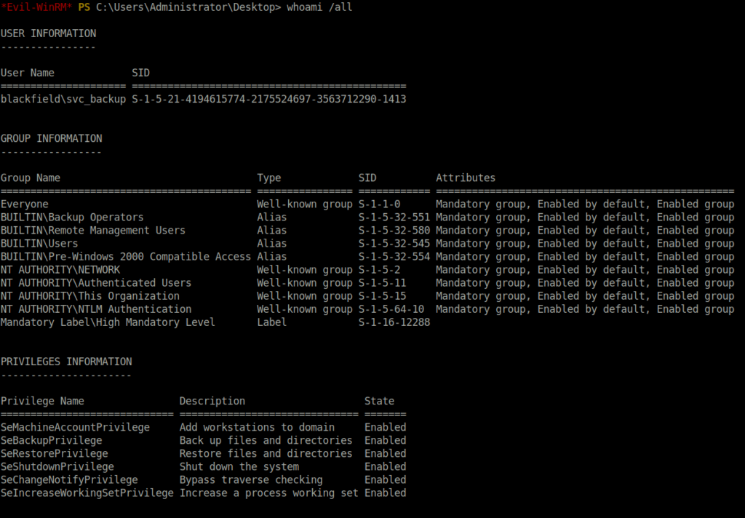Click the Label type value
Viewport: 745px width, 518px height.
click(x=272, y=322)
